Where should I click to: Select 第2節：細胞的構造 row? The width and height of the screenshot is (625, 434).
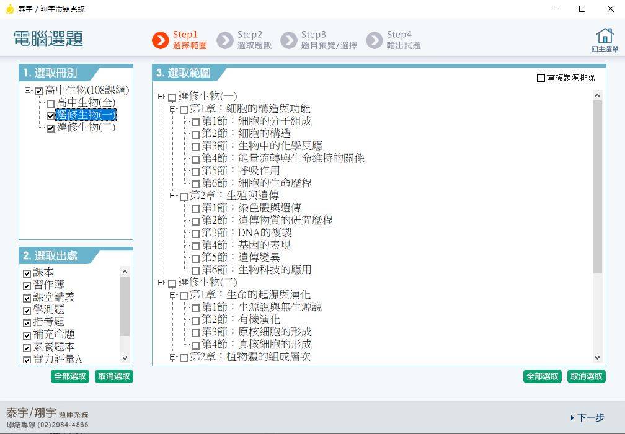[246, 133]
